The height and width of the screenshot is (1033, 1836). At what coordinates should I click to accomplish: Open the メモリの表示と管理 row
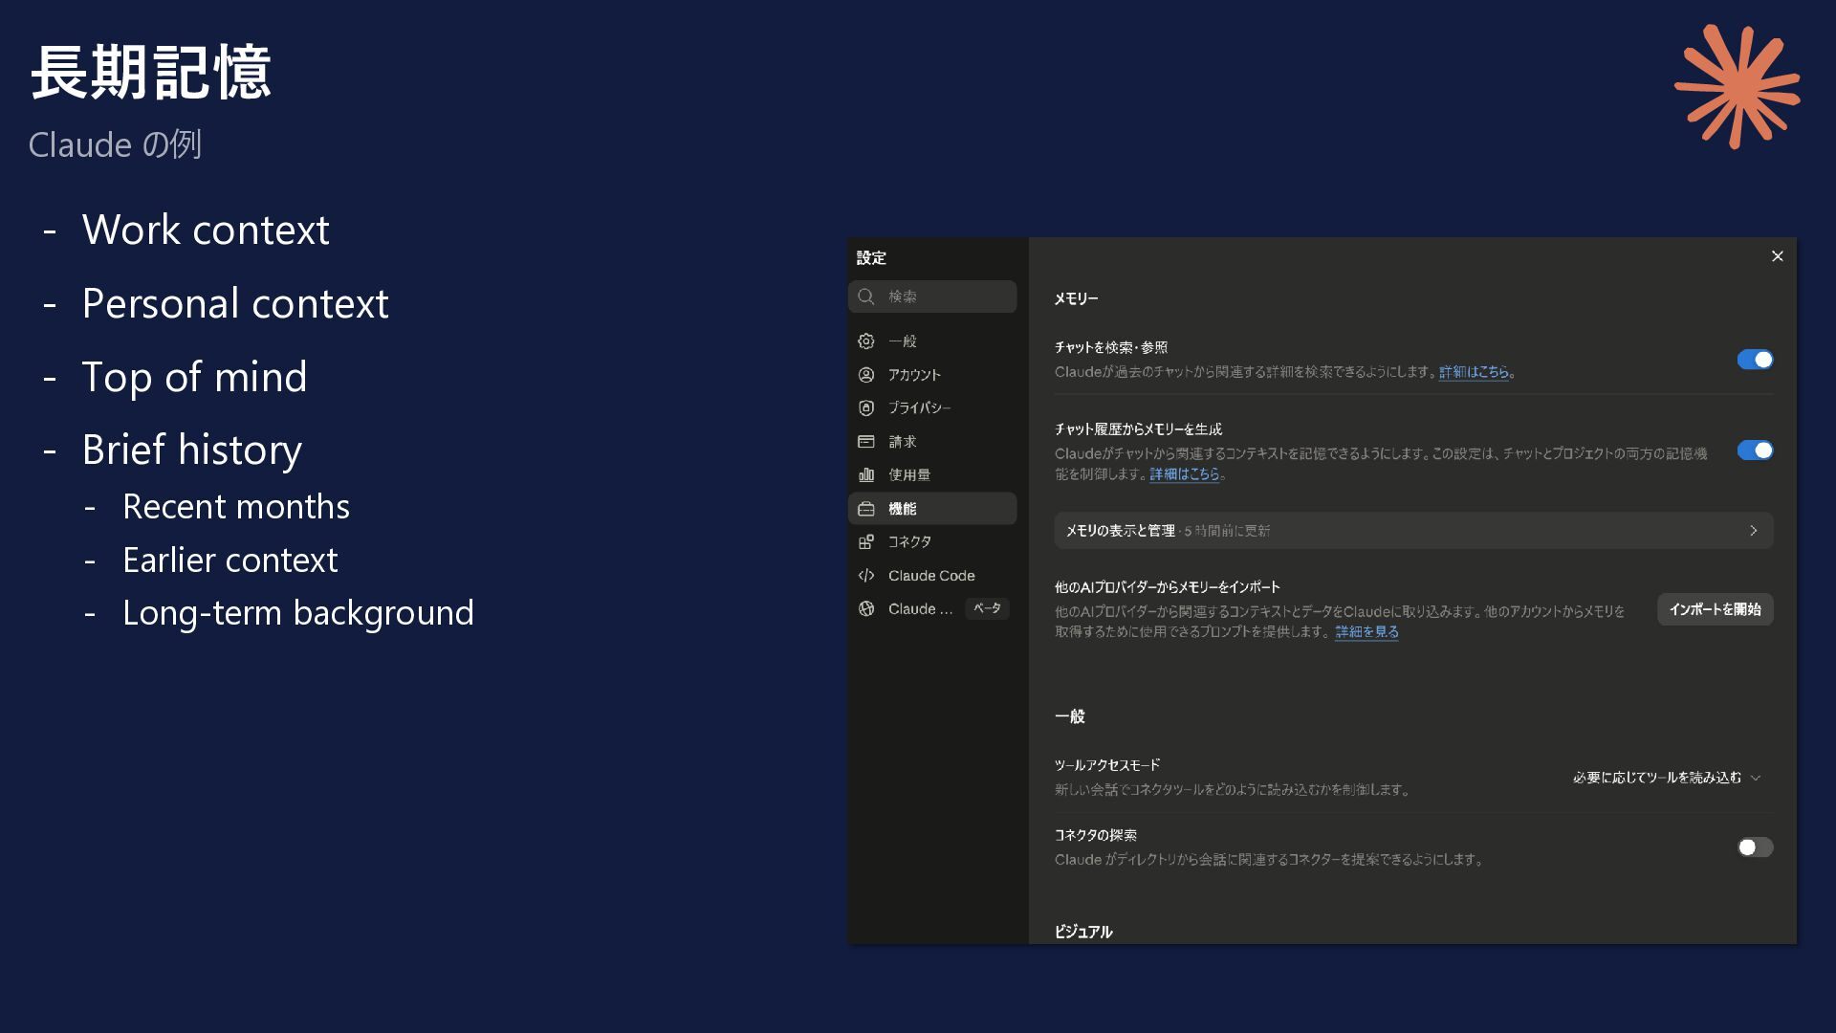click(1413, 531)
